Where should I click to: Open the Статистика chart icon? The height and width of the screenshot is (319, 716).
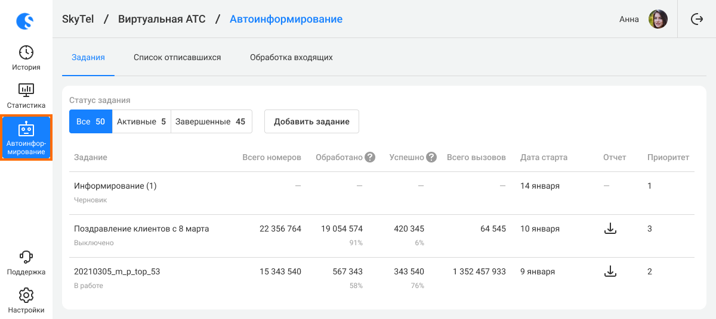(x=26, y=90)
